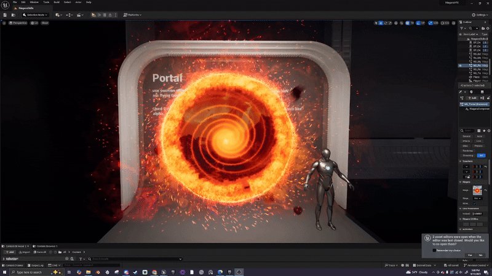Click the Save All button
Image resolution: width=492 pixels, height=276 pixels.
pyautogui.click(x=40, y=252)
